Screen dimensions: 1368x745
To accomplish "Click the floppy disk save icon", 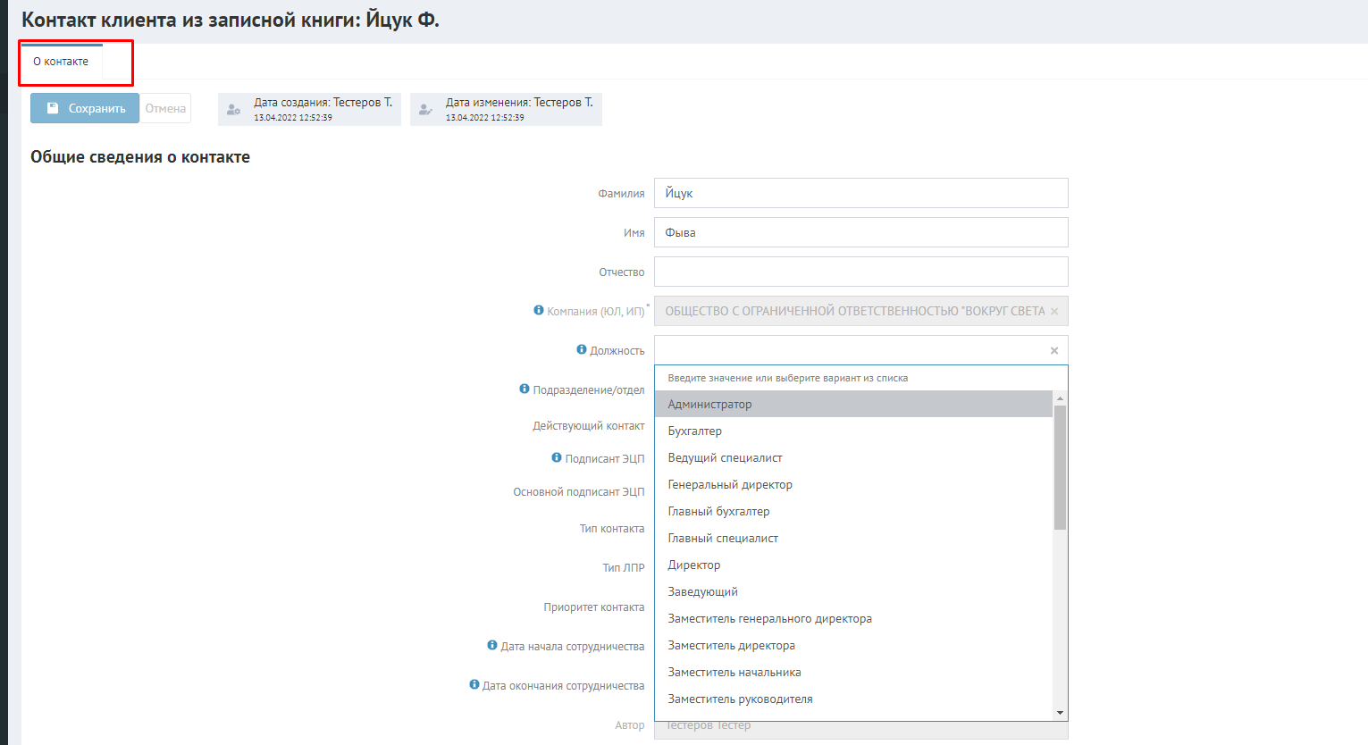I will tap(53, 108).
